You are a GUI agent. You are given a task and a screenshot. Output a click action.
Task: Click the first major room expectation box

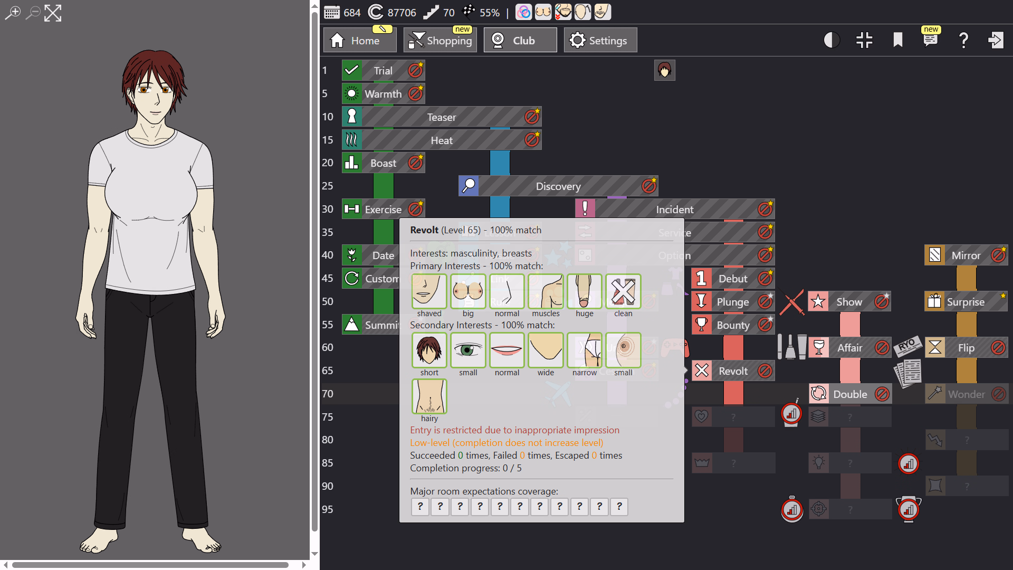(x=420, y=507)
